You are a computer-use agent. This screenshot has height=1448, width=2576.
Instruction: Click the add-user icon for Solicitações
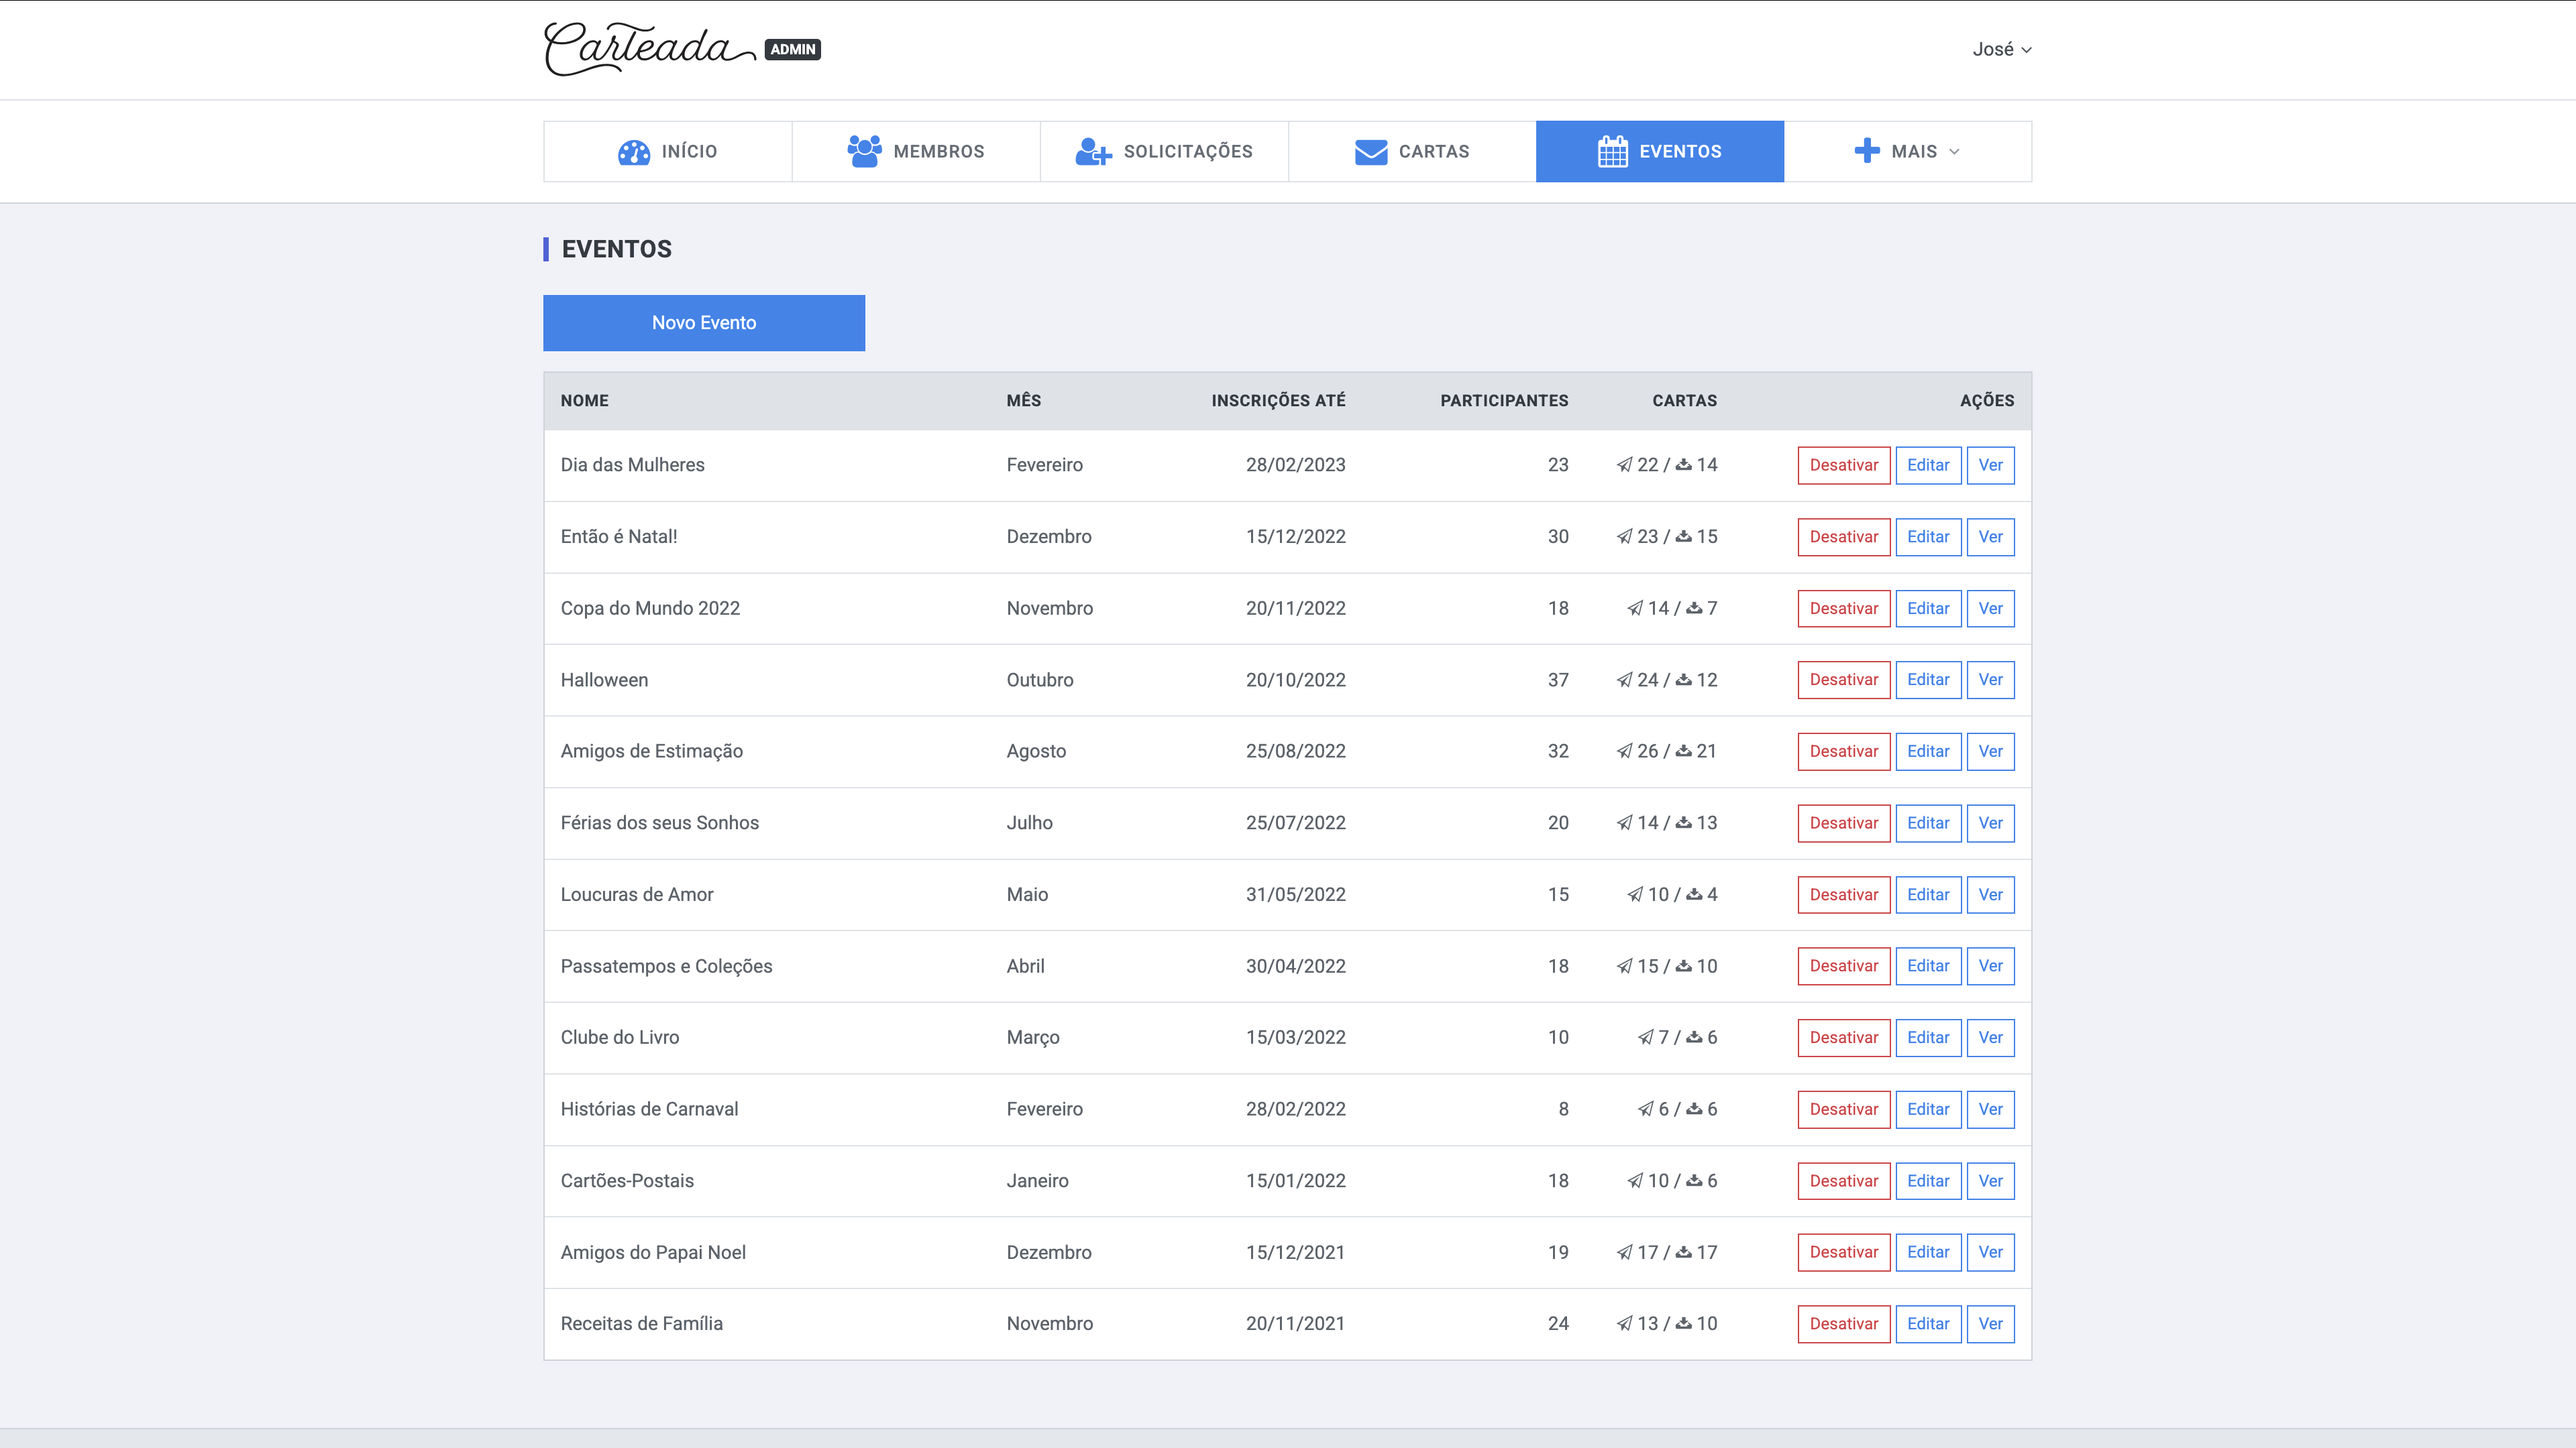click(1093, 152)
